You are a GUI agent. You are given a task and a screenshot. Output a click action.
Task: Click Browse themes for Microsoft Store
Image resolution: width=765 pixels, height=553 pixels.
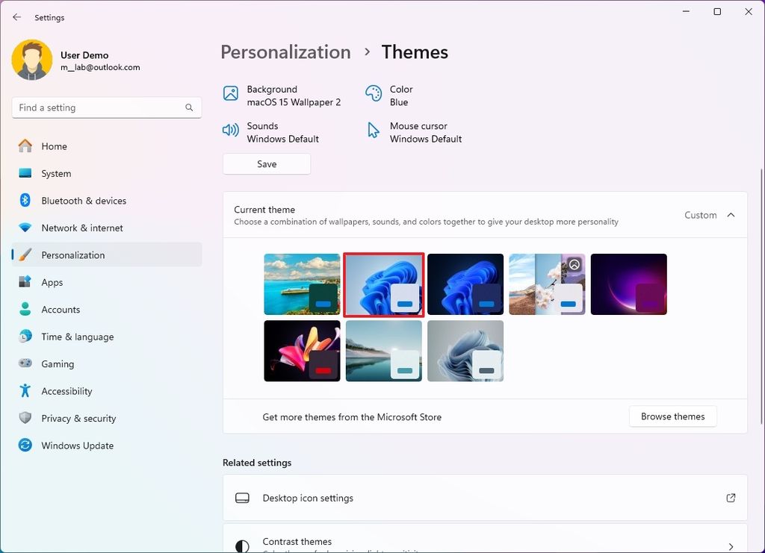point(672,416)
